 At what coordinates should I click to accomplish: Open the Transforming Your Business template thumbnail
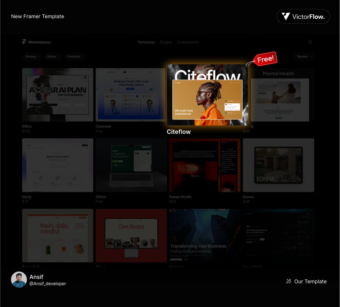[x=205, y=236]
